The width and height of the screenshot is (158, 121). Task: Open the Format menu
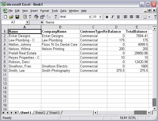pyautogui.click(x=45, y=11)
